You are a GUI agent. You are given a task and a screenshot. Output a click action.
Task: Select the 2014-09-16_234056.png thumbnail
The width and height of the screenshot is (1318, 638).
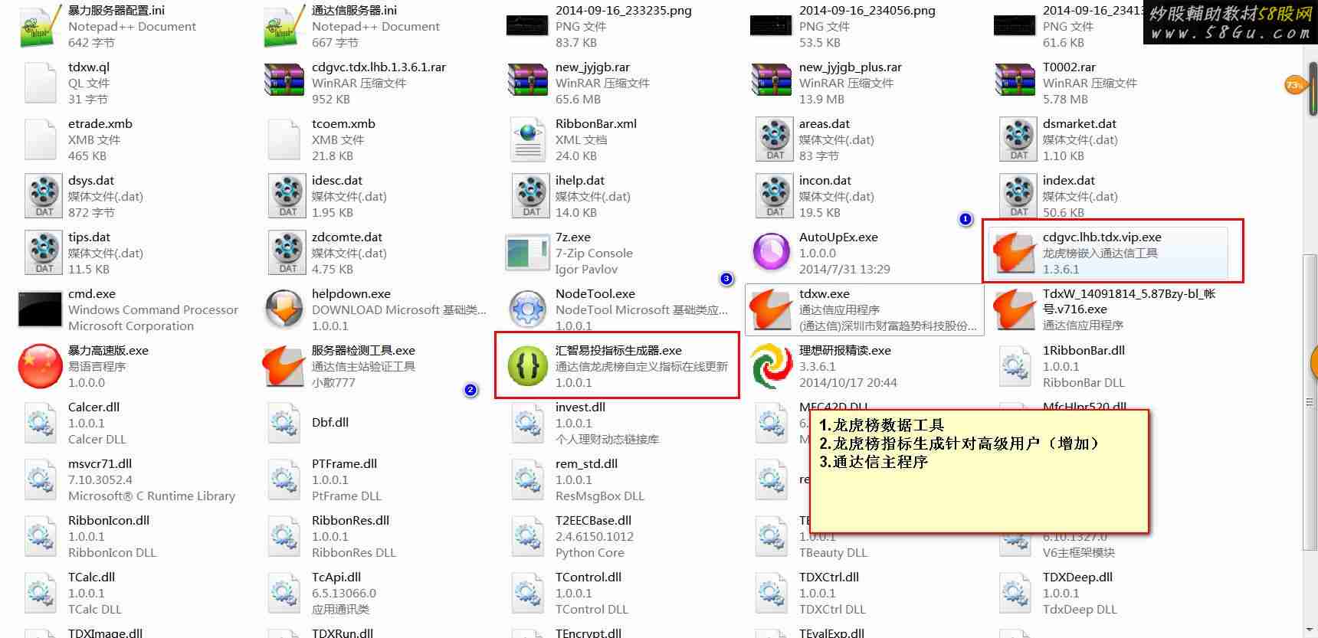[771, 26]
